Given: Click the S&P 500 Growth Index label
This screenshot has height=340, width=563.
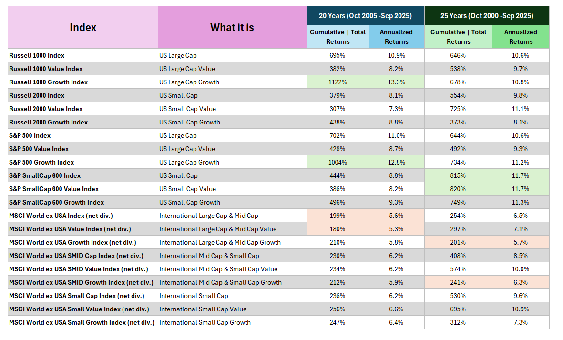Looking at the screenshot, I should [41, 162].
